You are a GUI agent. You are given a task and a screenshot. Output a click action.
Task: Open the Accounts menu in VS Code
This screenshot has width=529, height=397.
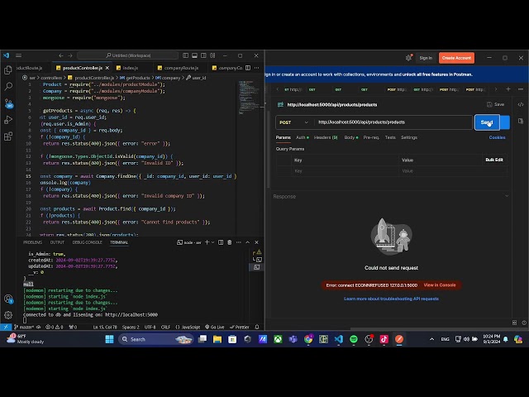8,299
